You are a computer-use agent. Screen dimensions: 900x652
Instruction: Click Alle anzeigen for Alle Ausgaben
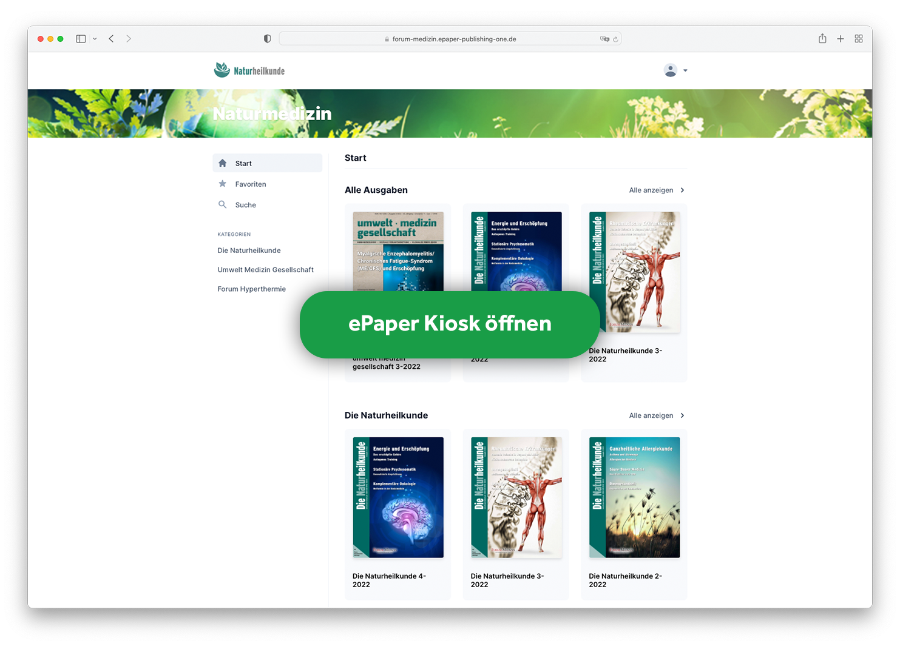[651, 190]
